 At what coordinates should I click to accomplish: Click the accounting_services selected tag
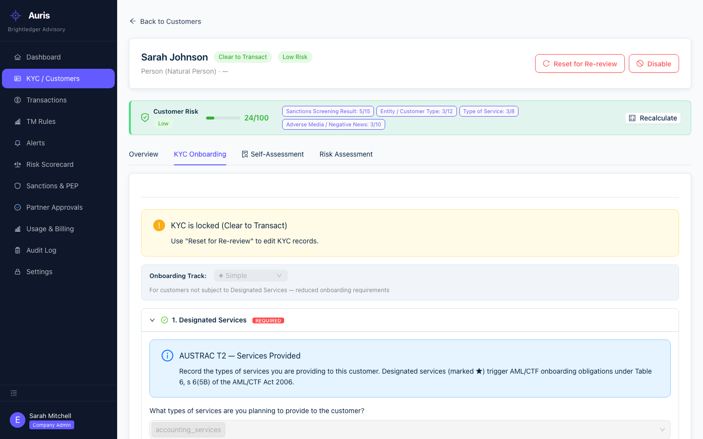[x=188, y=430]
